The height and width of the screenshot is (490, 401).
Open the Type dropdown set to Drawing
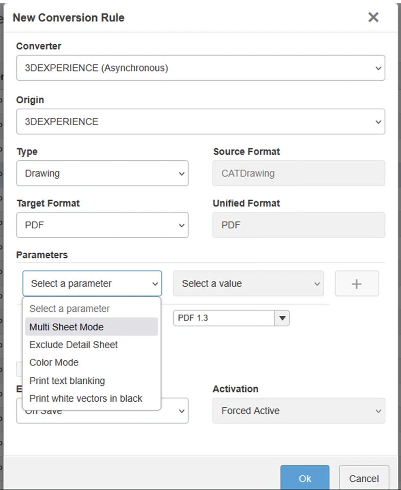click(102, 174)
